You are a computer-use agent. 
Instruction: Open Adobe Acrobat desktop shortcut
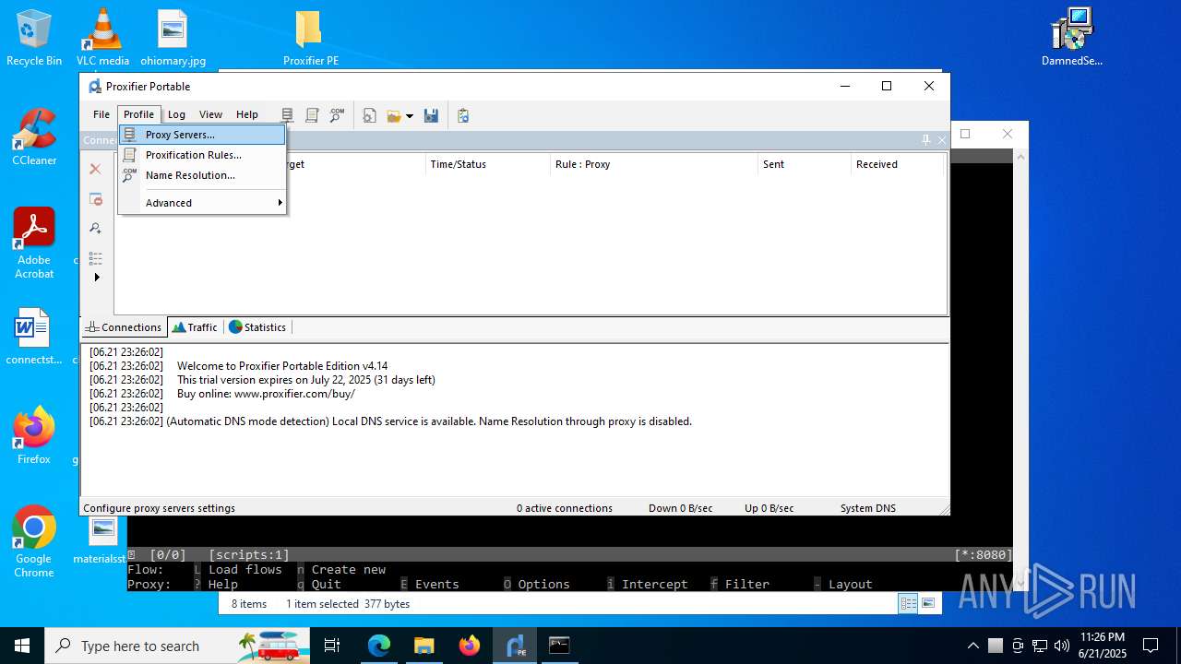34,243
